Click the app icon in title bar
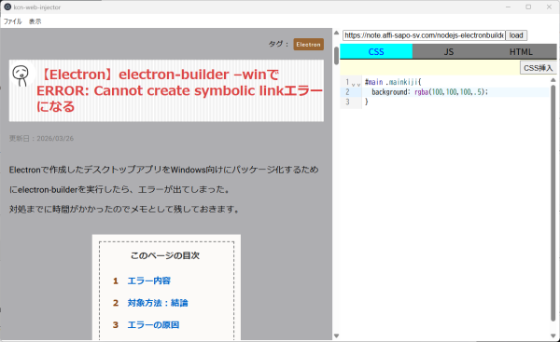The image size is (560, 342). click(7, 7)
